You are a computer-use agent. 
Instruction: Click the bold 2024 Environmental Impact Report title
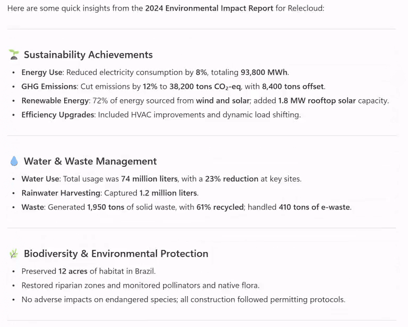tap(209, 9)
